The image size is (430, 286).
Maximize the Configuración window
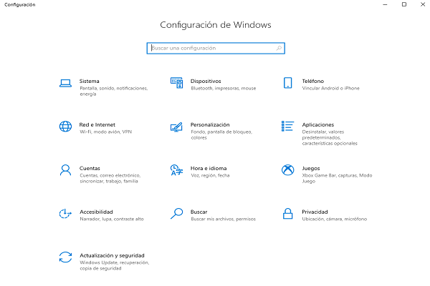click(403, 4)
